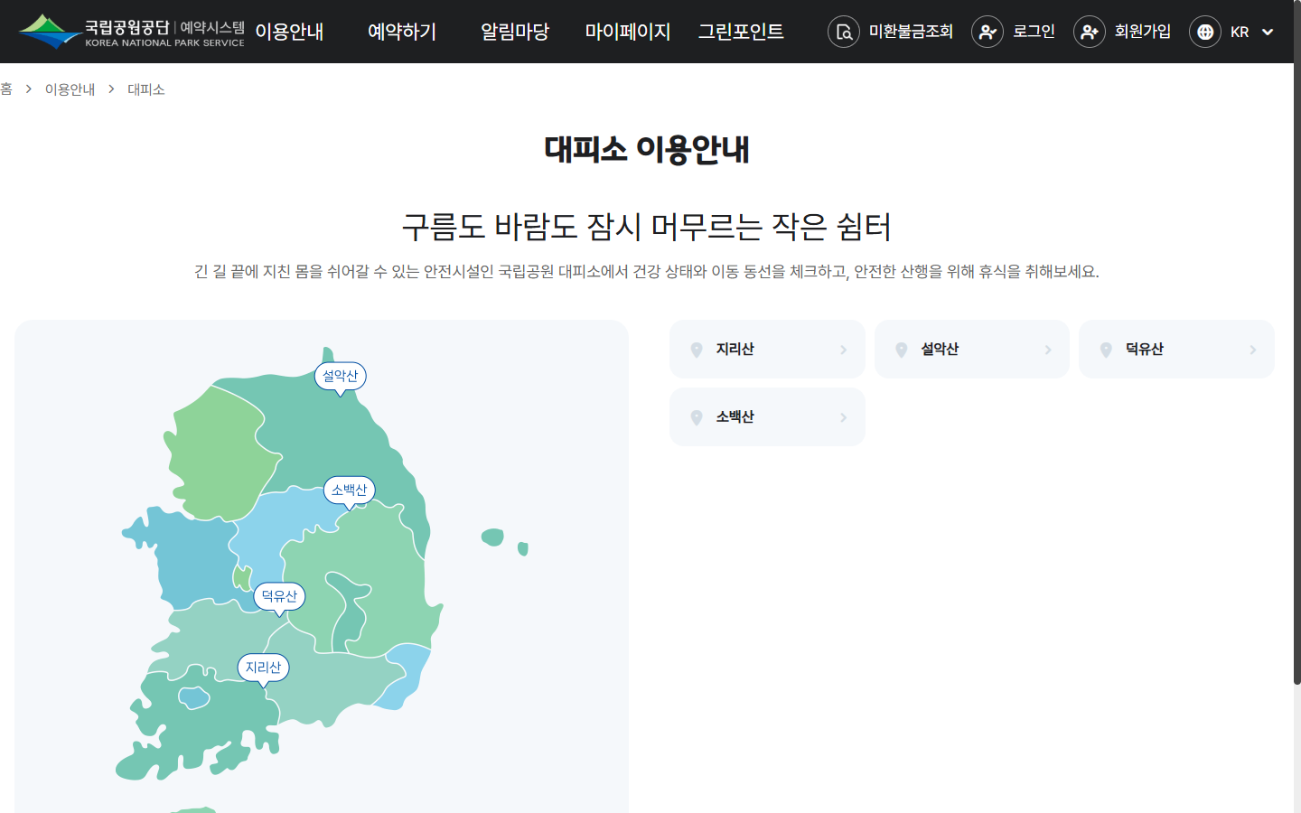Open the 그린포인트 menu
Viewport: 1301px width, 813px height.
(x=741, y=32)
